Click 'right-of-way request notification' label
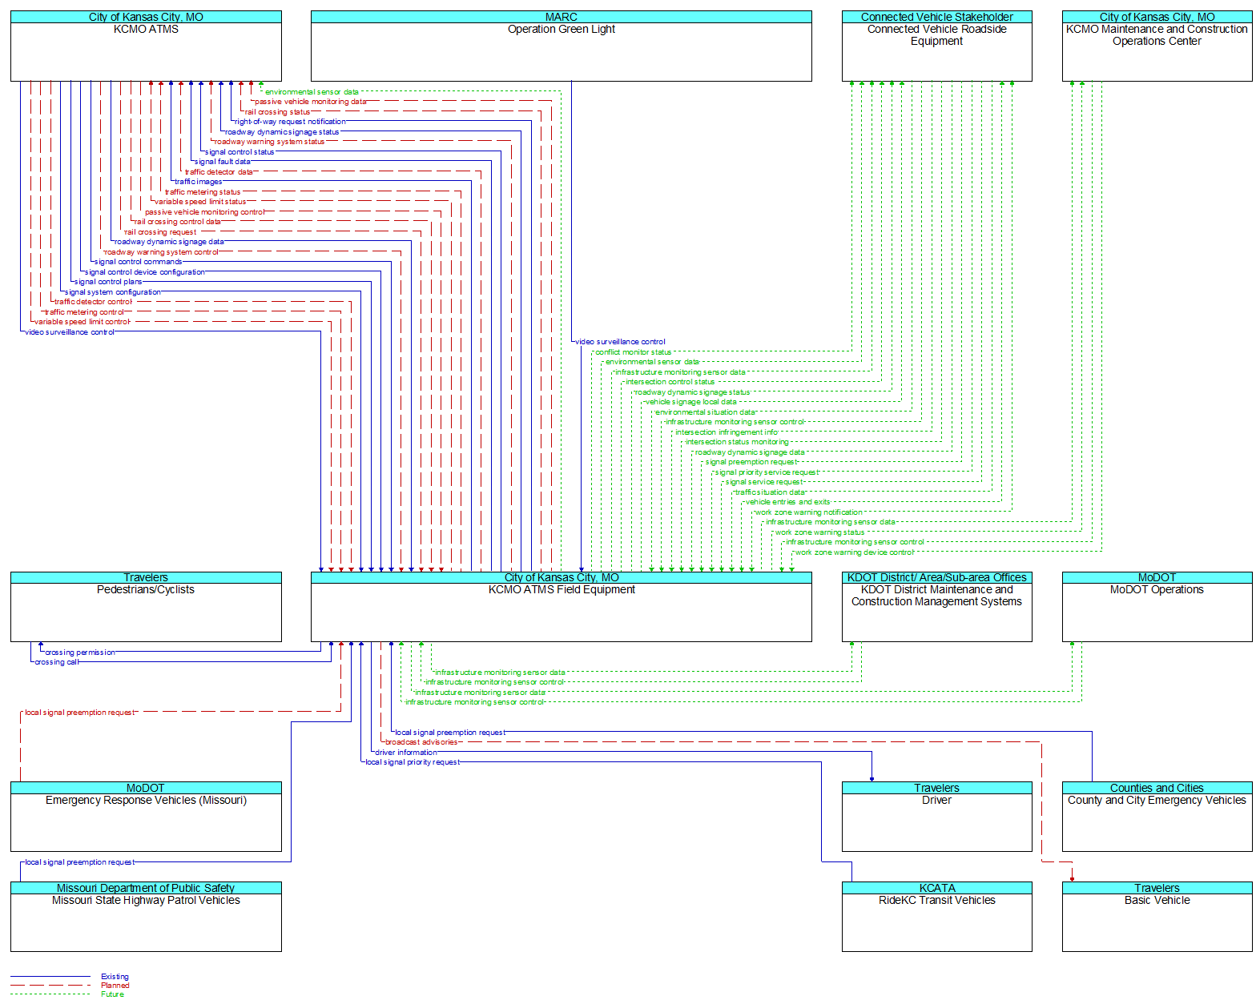Viewport: 1260px width, 1008px height. pyautogui.click(x=291, y=122)
